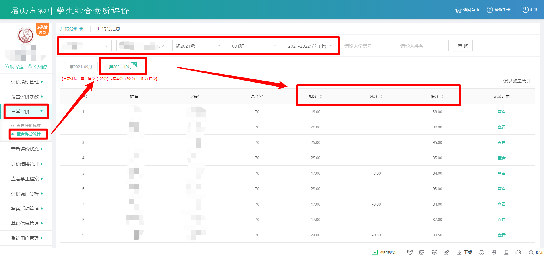Click 查看 link for row 6
Viewport: 544px width, 257px height.
pyautogui.click(x=501, y=189)
